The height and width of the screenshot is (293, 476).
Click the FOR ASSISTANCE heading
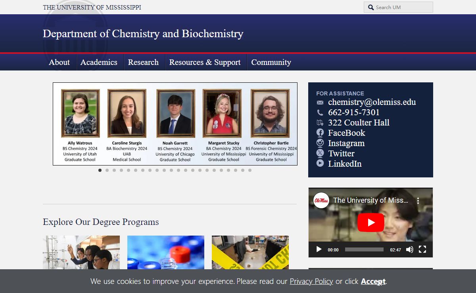click(340, 93)
